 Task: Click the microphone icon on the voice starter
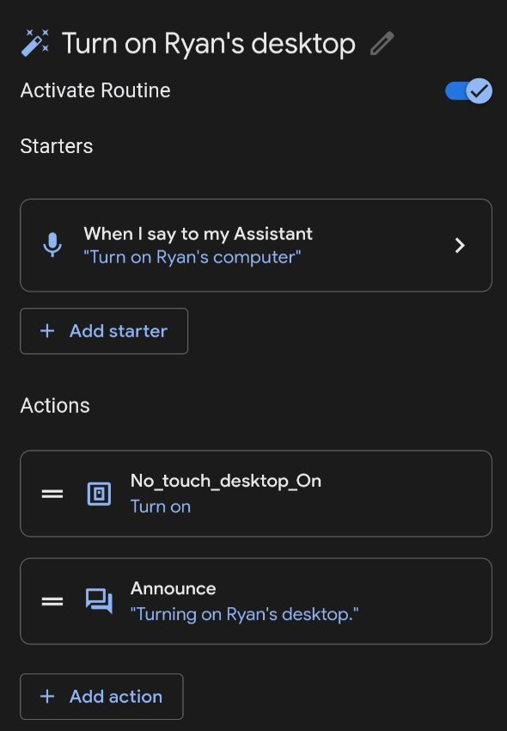(52, 244)
